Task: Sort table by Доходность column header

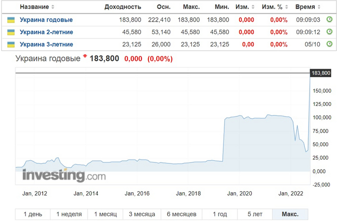Action: (x=123, y=7)
